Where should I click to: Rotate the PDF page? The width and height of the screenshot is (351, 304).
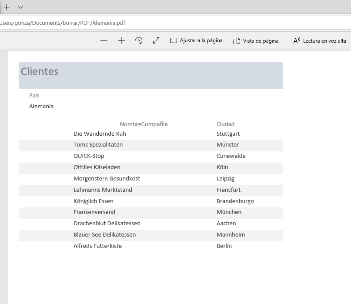tap(138, 40)
